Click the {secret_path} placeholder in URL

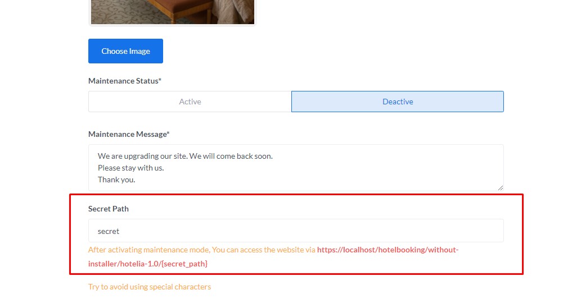[186, 263]
